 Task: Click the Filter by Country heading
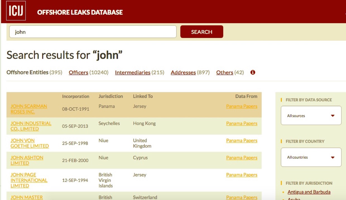pyautogui.click(x=305, y=141)
